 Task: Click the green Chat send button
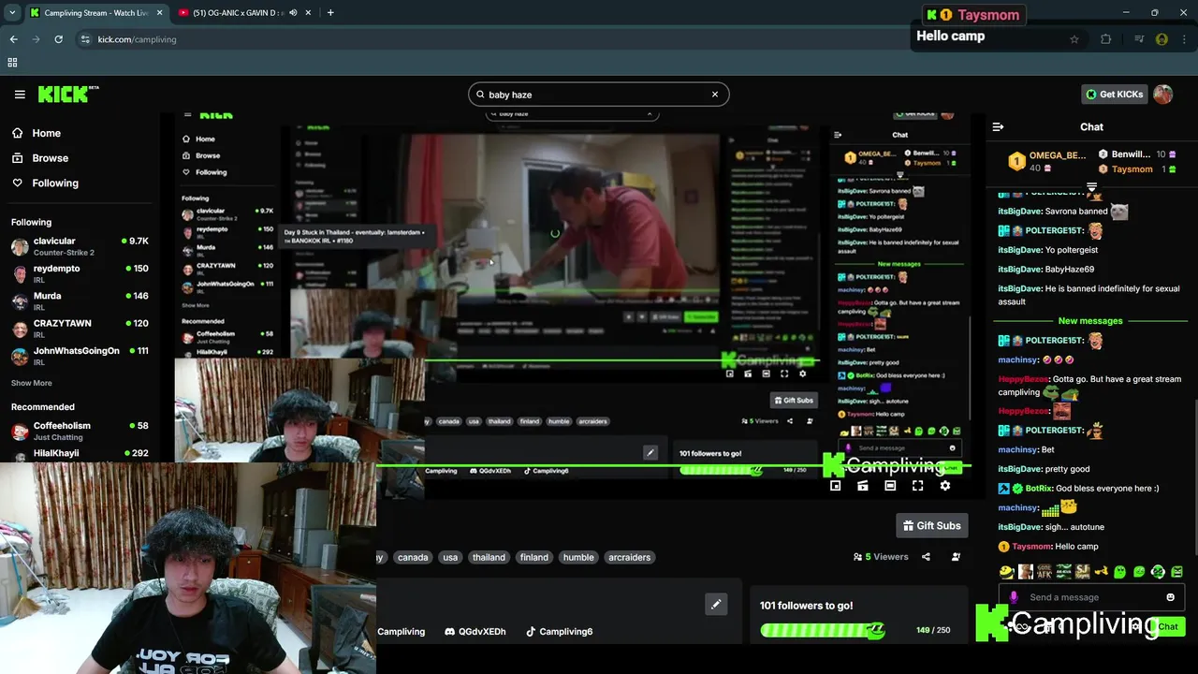tap(1168, 626)
